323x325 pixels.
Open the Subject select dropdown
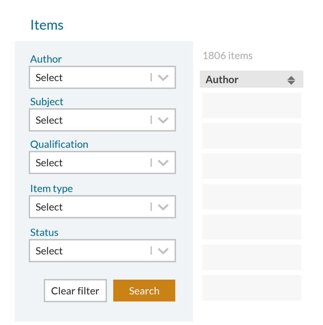(102, 120)
